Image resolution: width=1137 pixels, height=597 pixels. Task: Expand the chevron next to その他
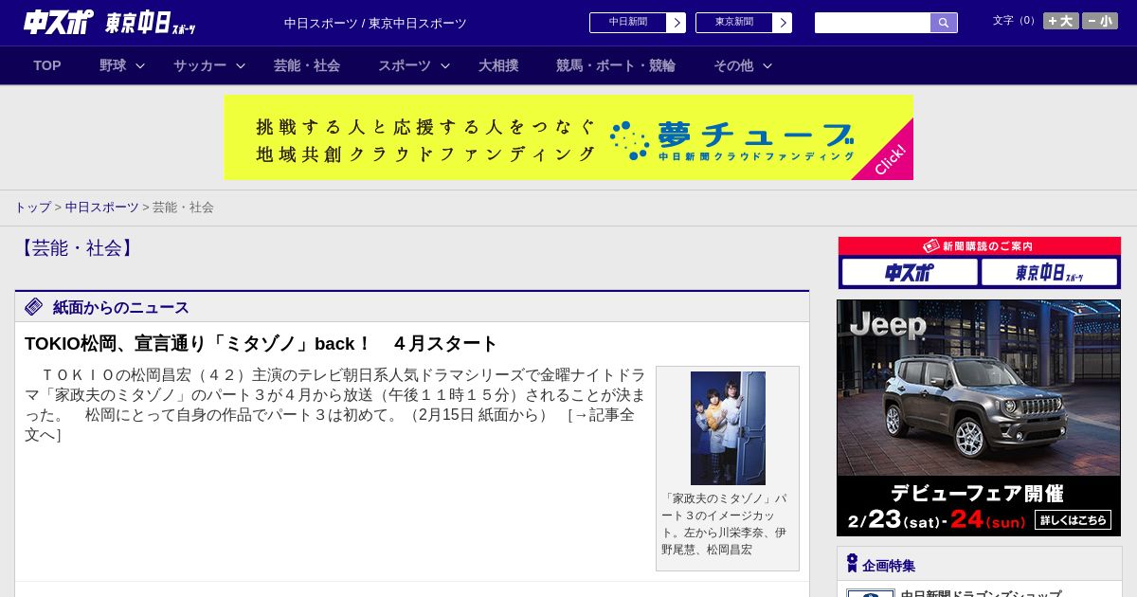click(x=767, y=66)
